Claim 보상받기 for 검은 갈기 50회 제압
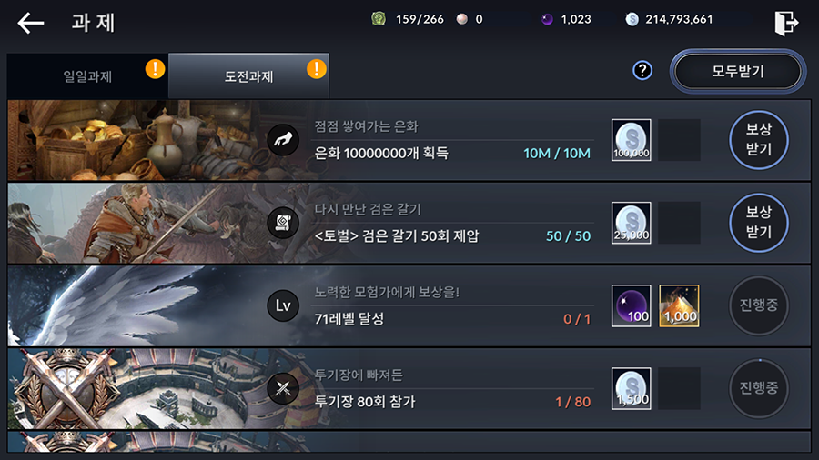The image size is (819, 460). click(x=758, y=223)
